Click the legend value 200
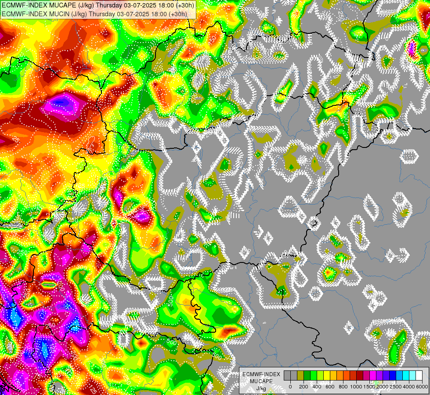Image resolution: width=430 pixels, height=395 pixels. [x=304, y=387]
